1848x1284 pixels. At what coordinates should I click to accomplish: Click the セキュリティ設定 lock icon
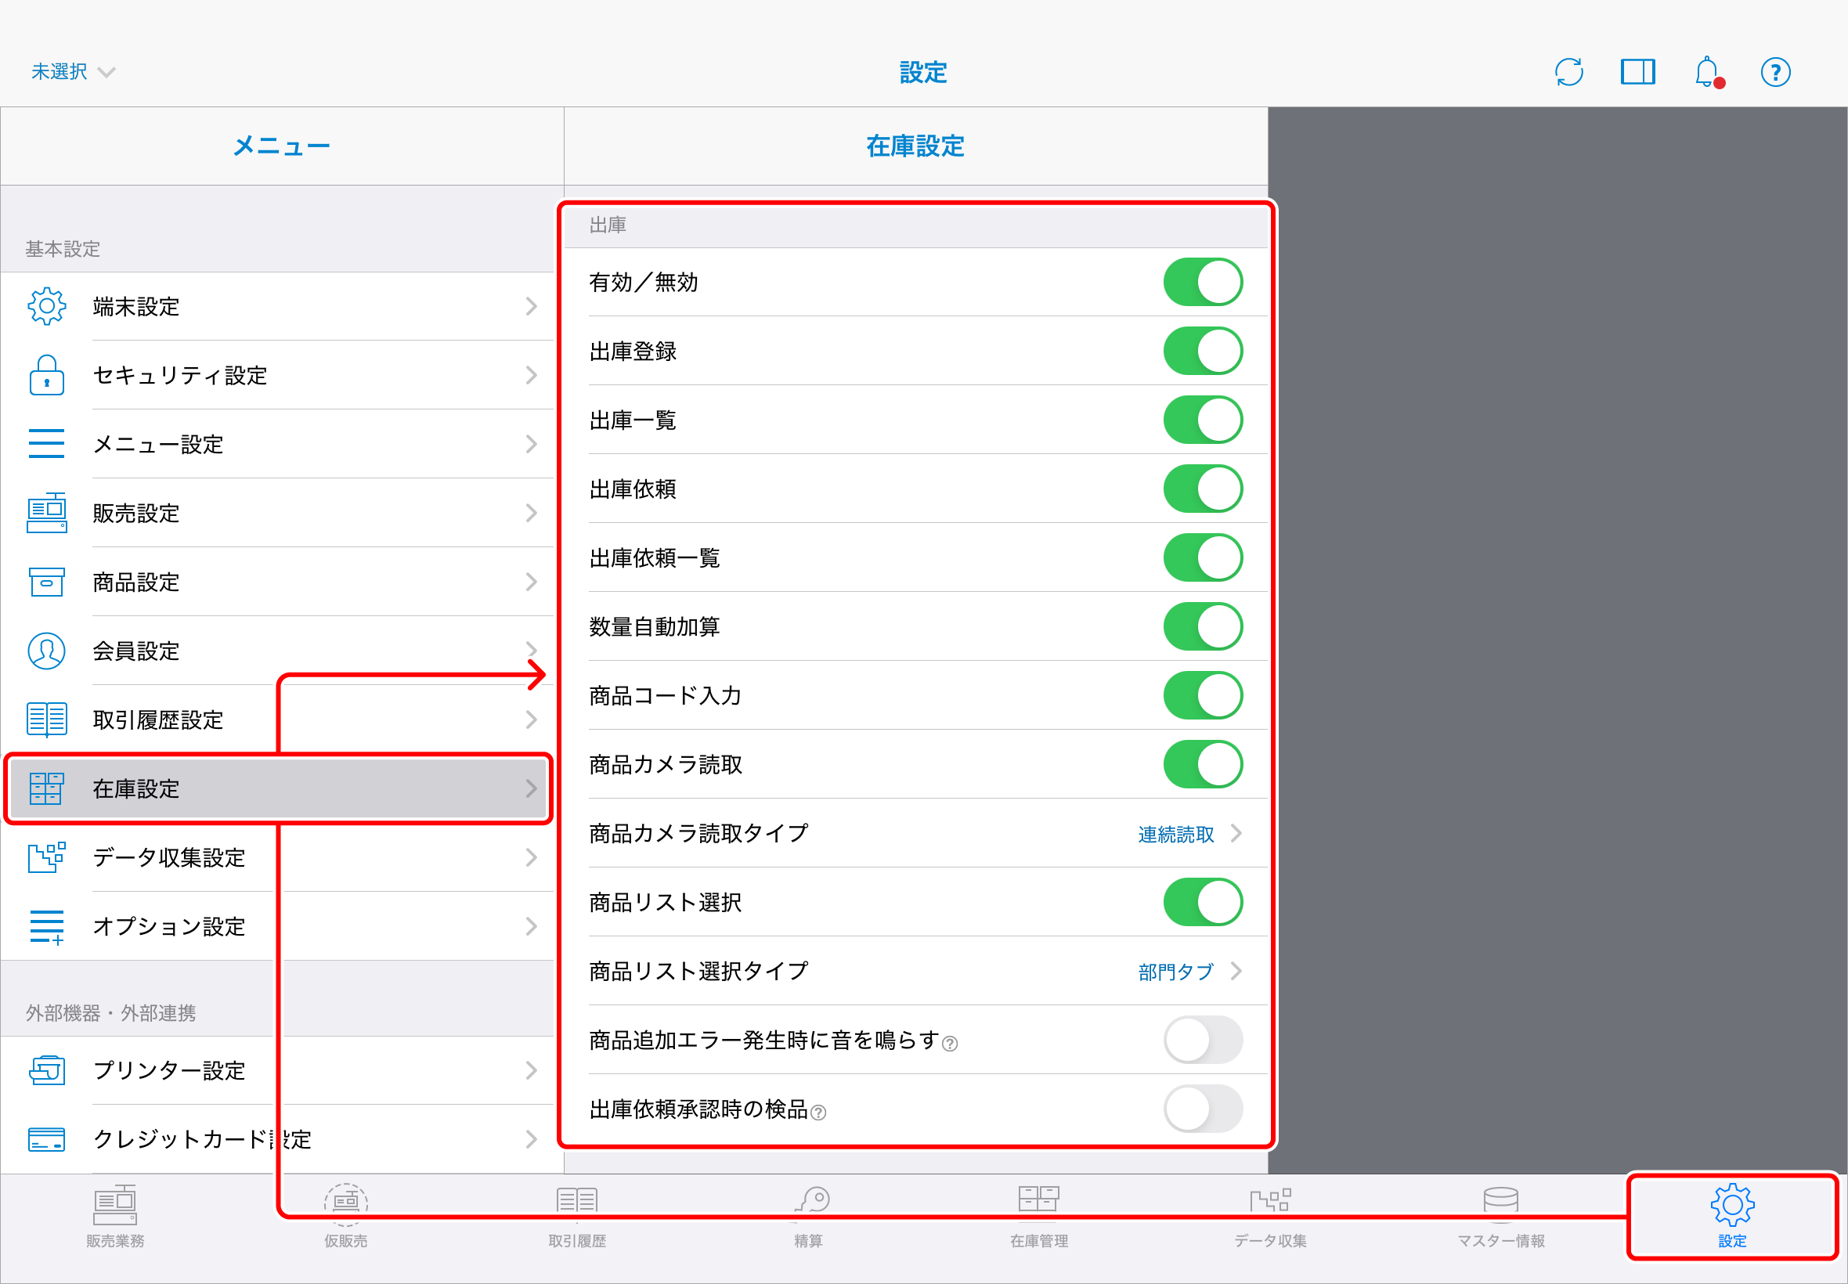[47, 376]
